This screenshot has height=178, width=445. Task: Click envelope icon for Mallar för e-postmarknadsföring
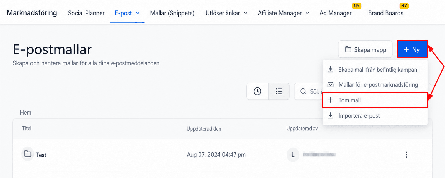click(x=330, y=85)
